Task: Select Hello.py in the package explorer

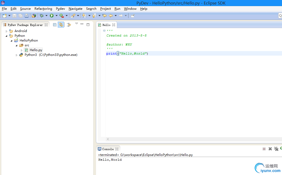Action: click(36, 50)
